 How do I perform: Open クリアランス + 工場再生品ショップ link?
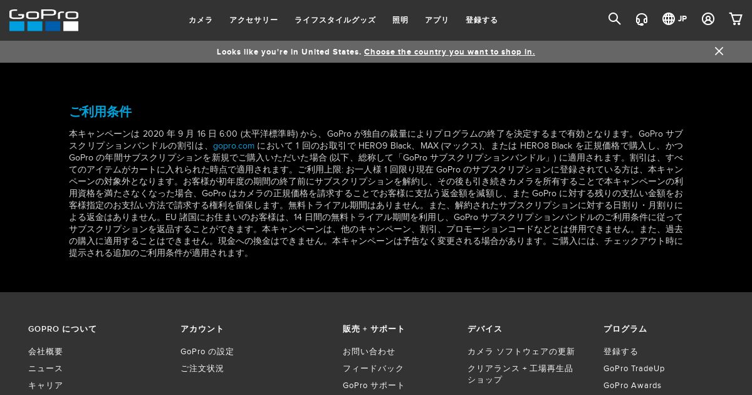point(520,374)
